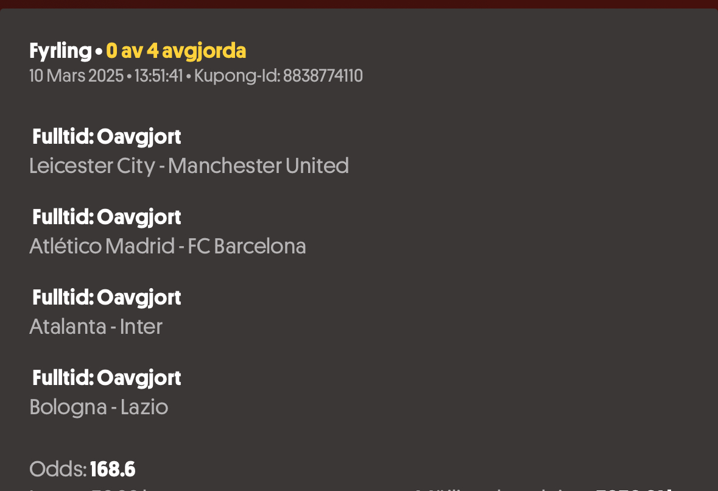Click the team name FC Barcelona
This screenshot has width=718, height=491.
coord(247,246)
